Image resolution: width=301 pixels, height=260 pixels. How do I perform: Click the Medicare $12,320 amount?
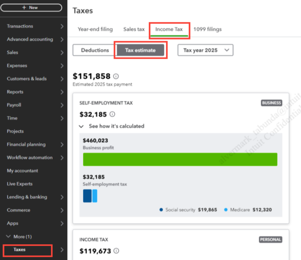point(262,210)
